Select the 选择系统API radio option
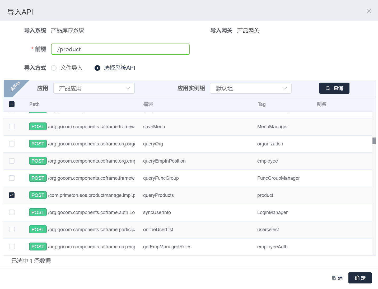This screenshot has height=289, width=378. pos(97,68)
